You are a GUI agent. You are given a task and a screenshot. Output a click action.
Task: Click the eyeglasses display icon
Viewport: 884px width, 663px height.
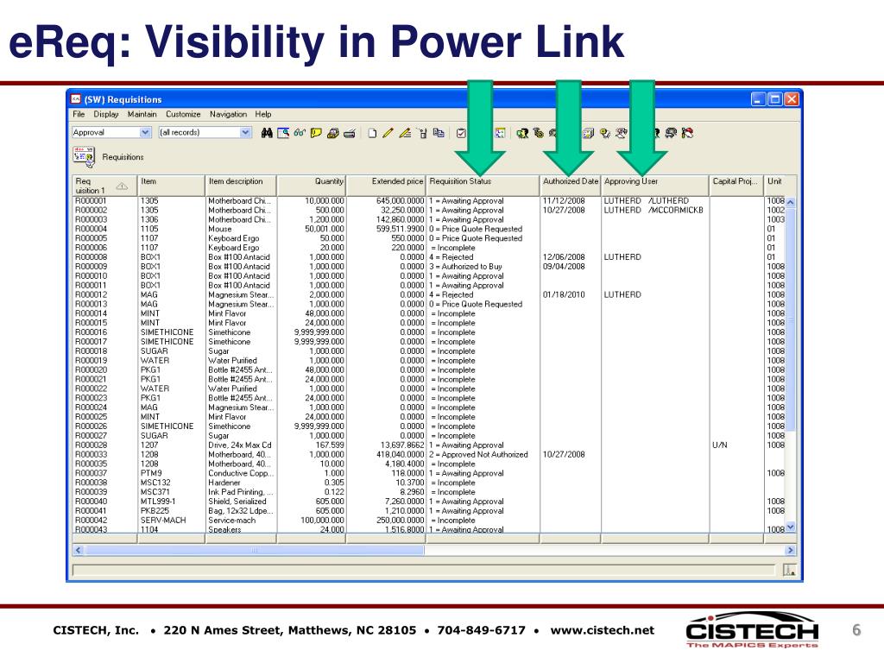(300, 133)
